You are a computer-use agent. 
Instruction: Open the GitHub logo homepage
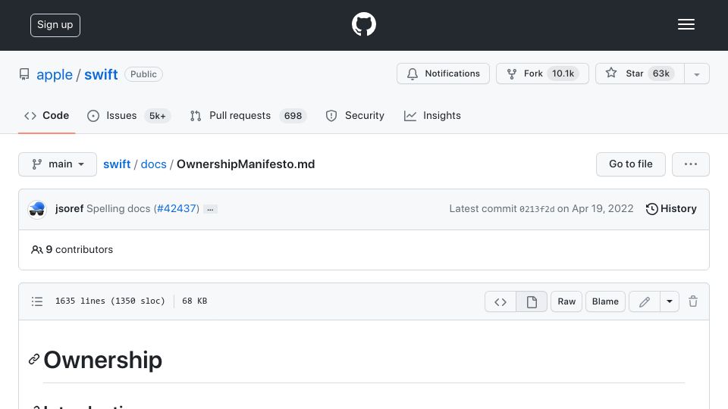tap(363, 24)
